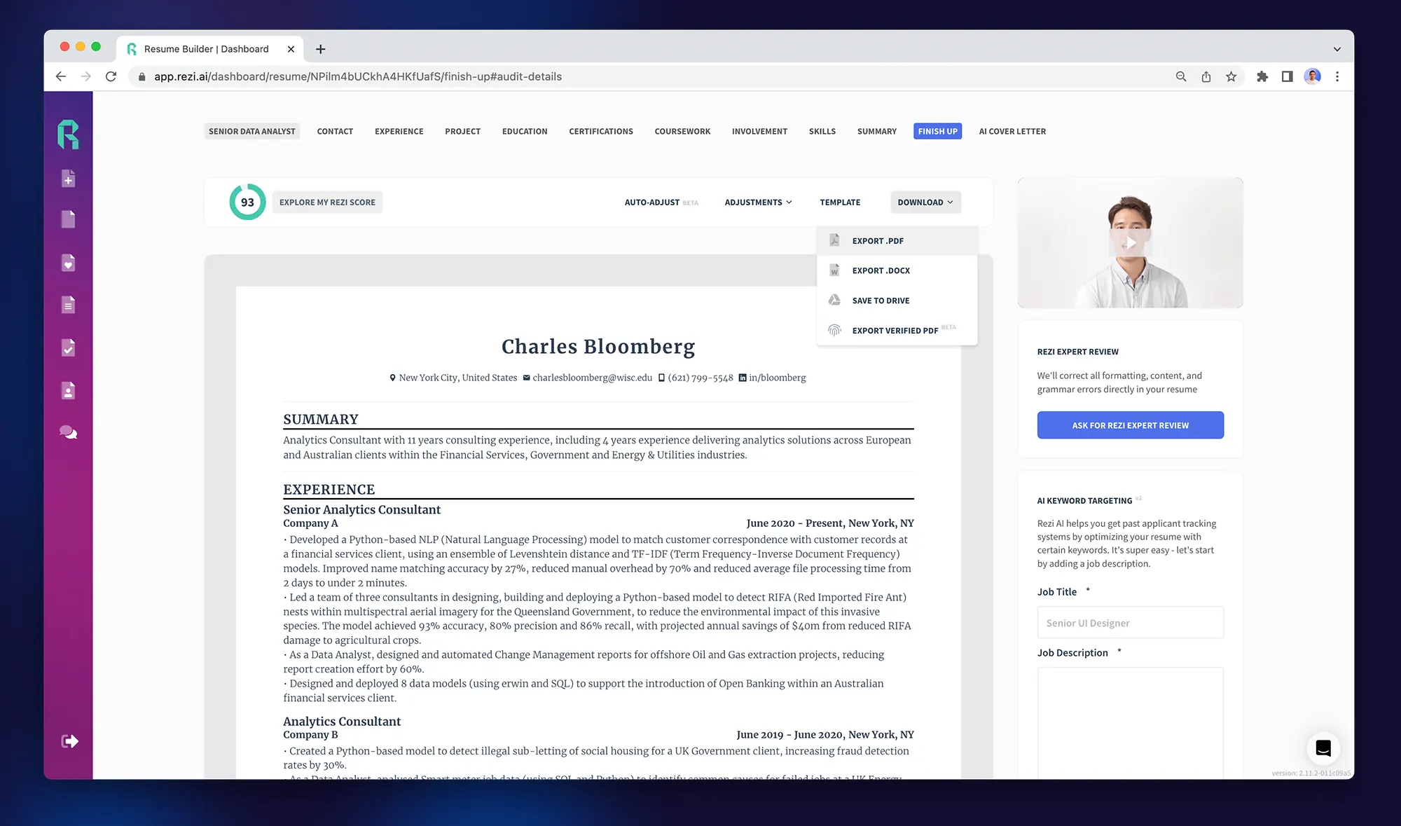
Task: Close the Resume Builder browser tab
Action: [291, 49]
